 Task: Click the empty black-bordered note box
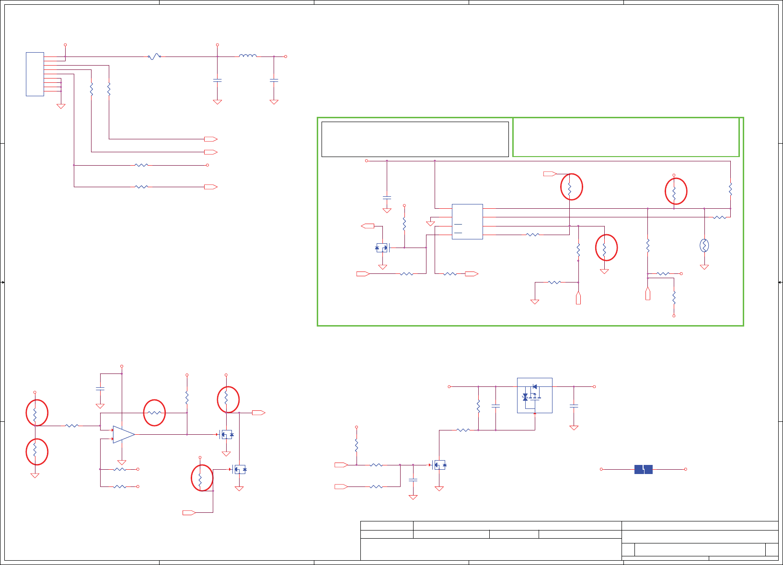[x=415, y=139]
